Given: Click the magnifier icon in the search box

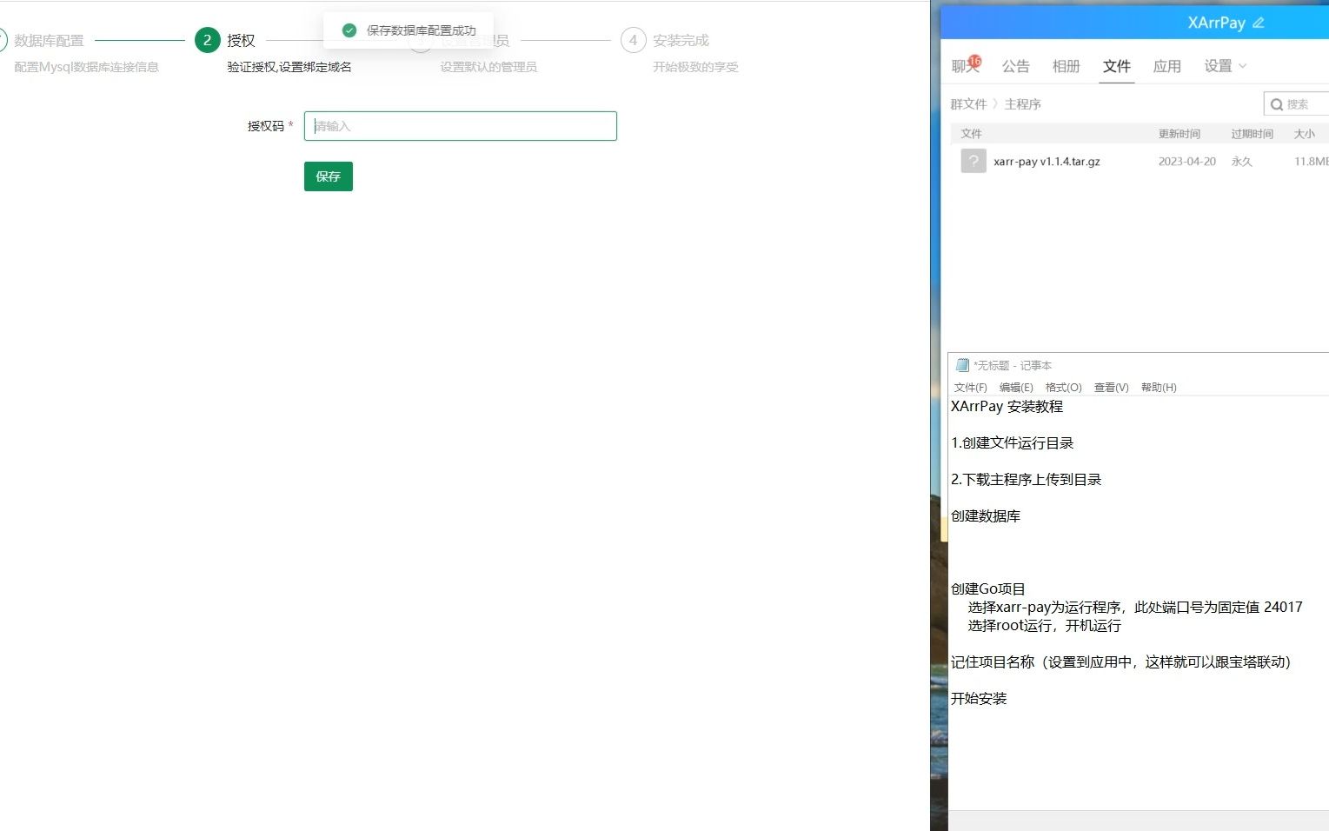Looking at the screenshot, I should 1278,103.
